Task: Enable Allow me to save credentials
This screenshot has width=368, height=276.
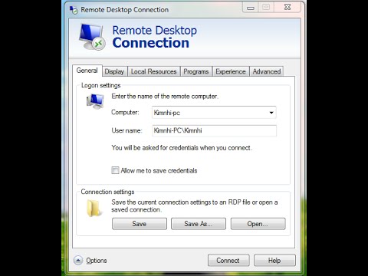Action: (115, 170)
